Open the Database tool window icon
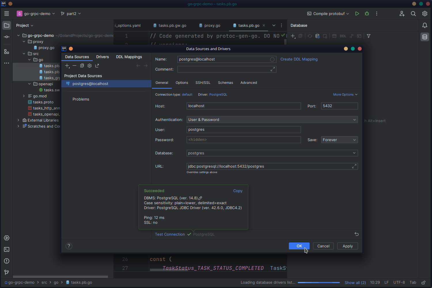The image size is (432, 288). tap(425, 37)
